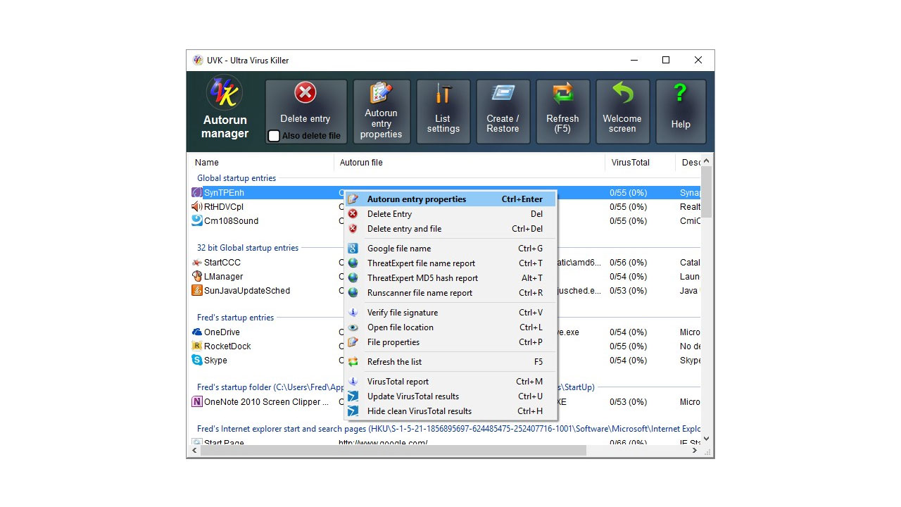Click the Skype entry icon

[197, 360]
